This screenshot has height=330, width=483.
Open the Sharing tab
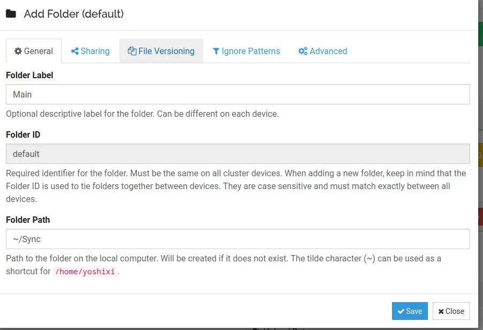[x=90, y=51]
